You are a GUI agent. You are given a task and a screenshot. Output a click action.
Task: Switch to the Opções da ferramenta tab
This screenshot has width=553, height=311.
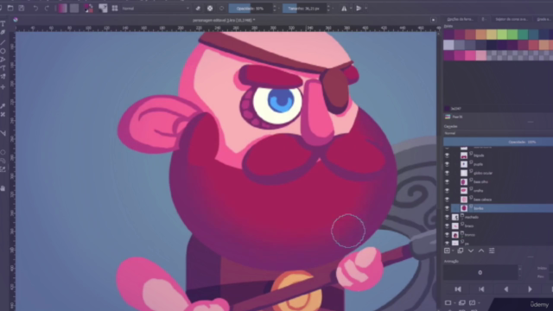click(460, 19)
